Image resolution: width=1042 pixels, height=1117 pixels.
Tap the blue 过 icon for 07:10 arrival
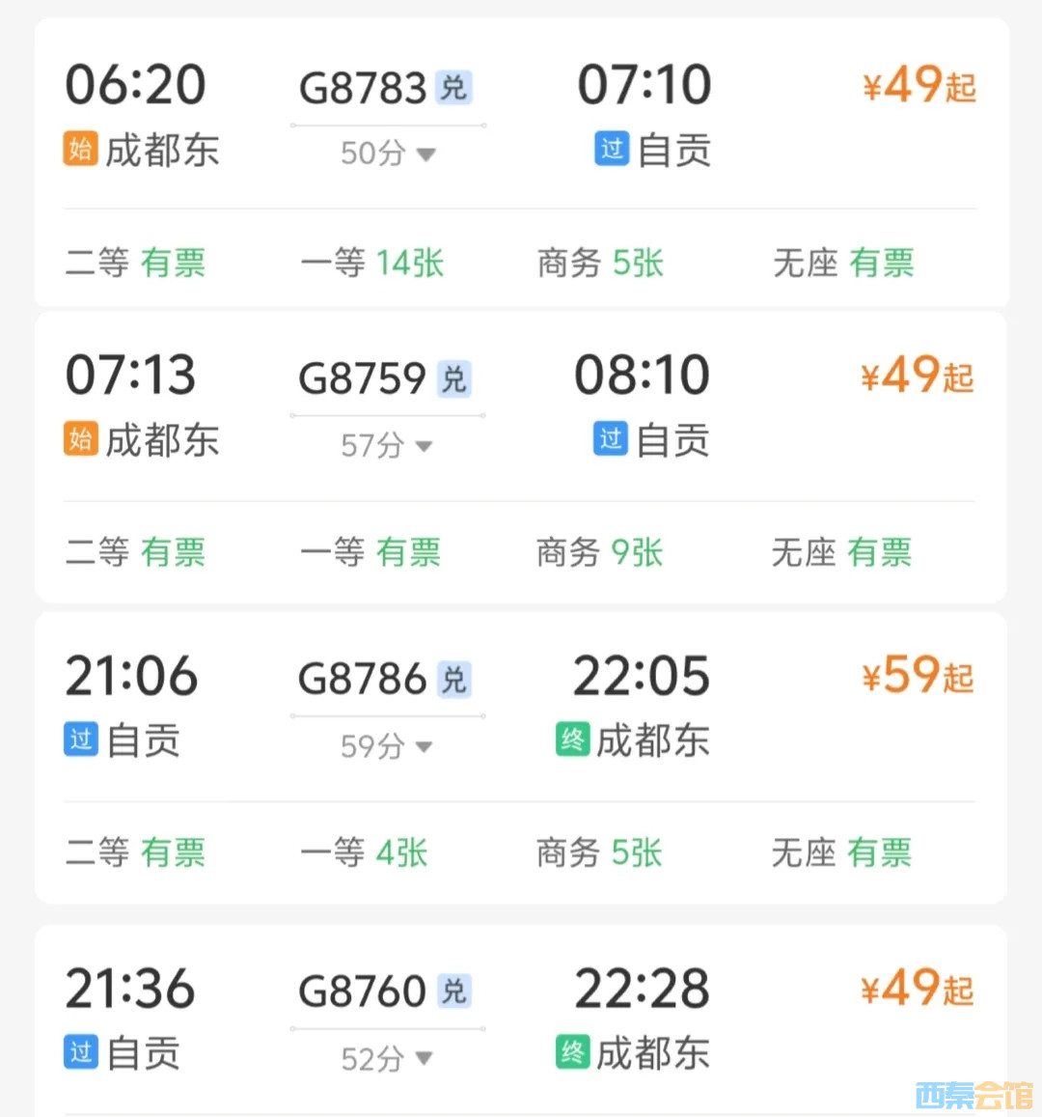click(612, 149)
